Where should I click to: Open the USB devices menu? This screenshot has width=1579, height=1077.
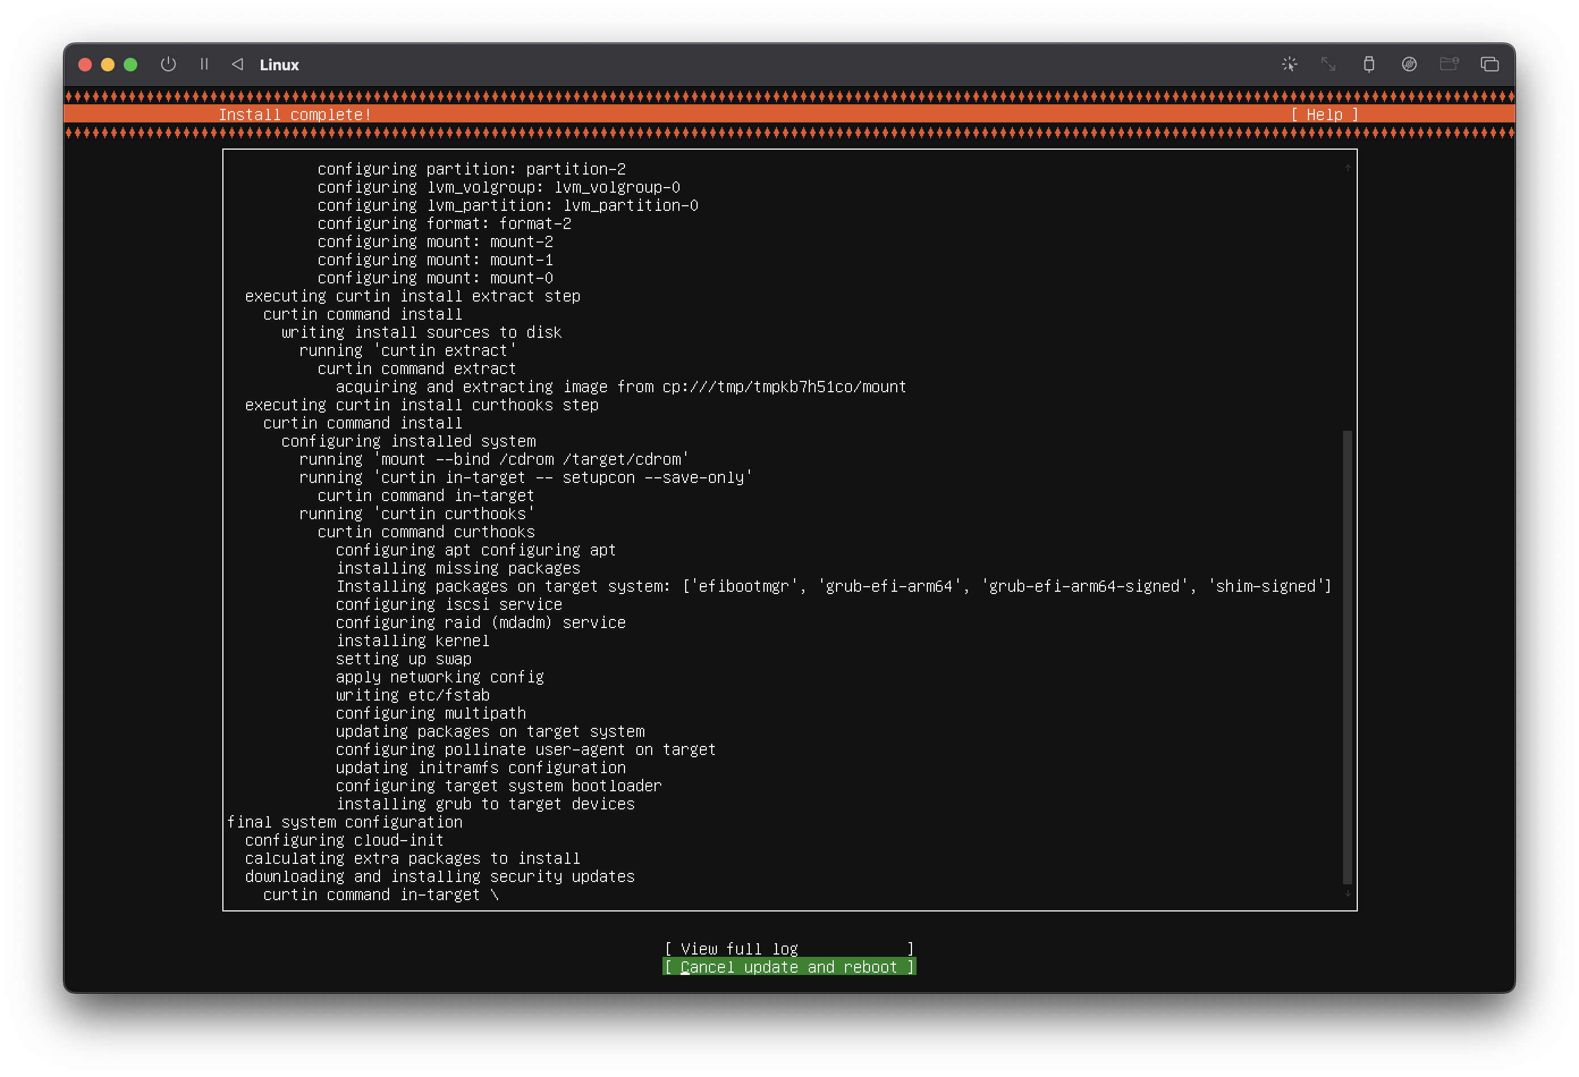click(x=1369, y=65)
